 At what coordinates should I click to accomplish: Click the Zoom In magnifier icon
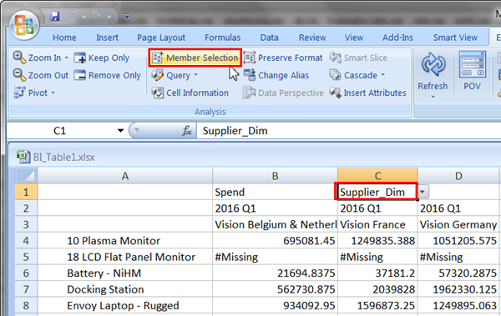(x=19, y=58)
